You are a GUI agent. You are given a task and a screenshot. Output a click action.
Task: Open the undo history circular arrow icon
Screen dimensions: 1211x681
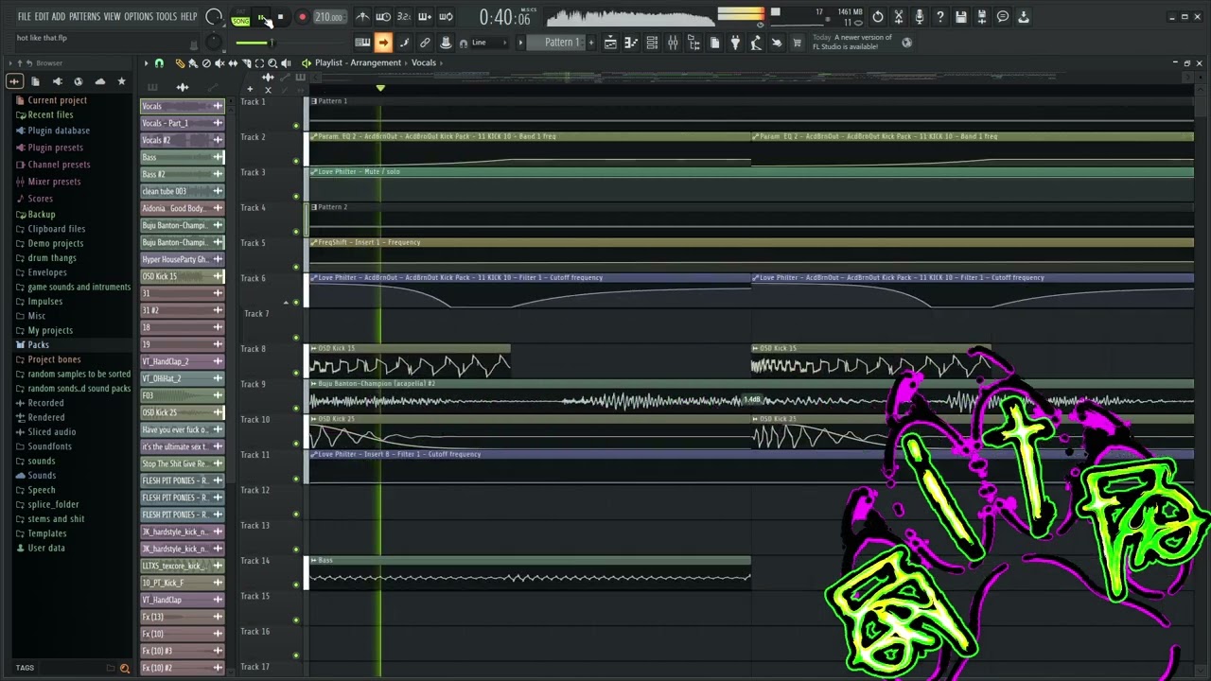[x=878, y=16]
